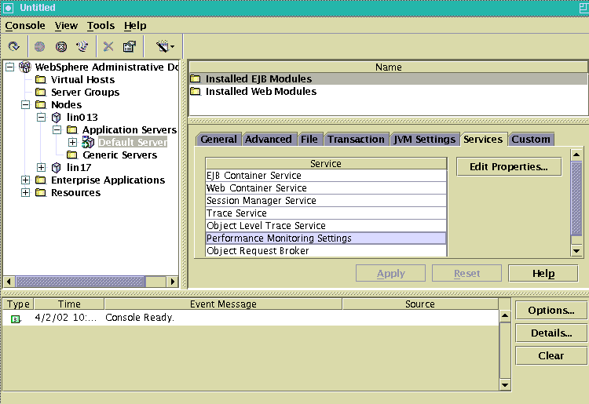
Task: Click the Reset button
Action: [x=467, y=273]
